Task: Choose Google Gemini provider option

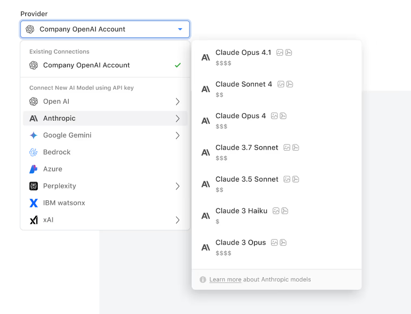Action: click(x=105, y=135)
